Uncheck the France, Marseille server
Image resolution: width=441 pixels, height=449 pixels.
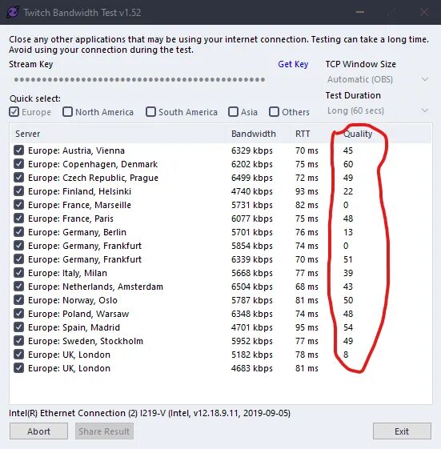point(18,204)
